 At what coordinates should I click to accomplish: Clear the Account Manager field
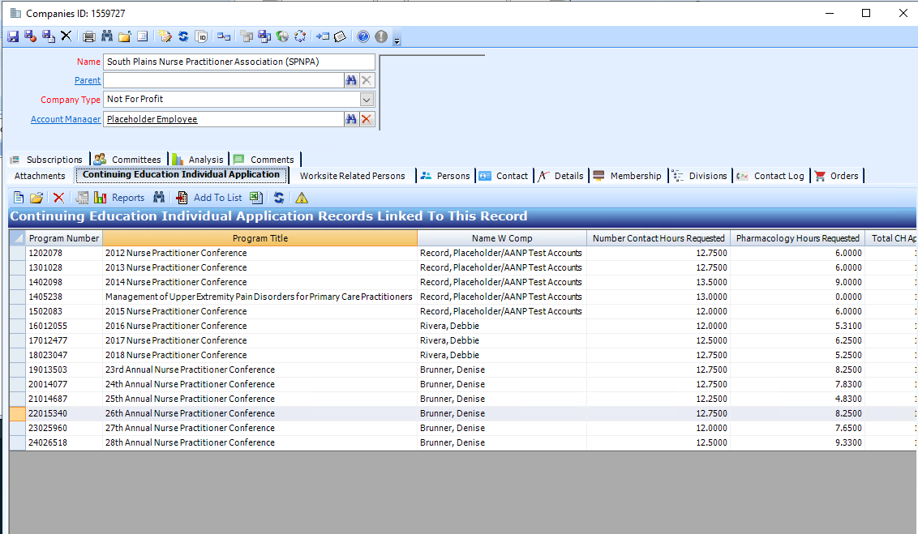366,119
